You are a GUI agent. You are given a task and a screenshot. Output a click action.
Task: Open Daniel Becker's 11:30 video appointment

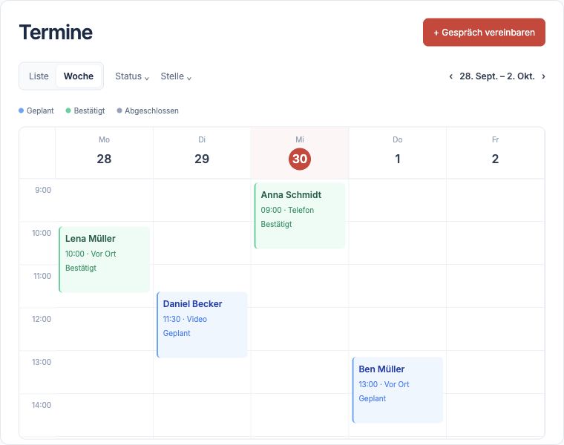pos(202,325)
